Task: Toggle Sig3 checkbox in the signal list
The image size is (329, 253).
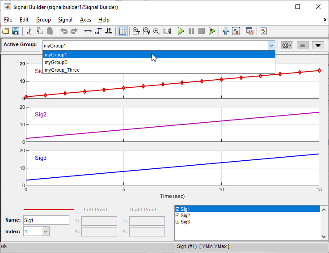Action: point(177,222)
